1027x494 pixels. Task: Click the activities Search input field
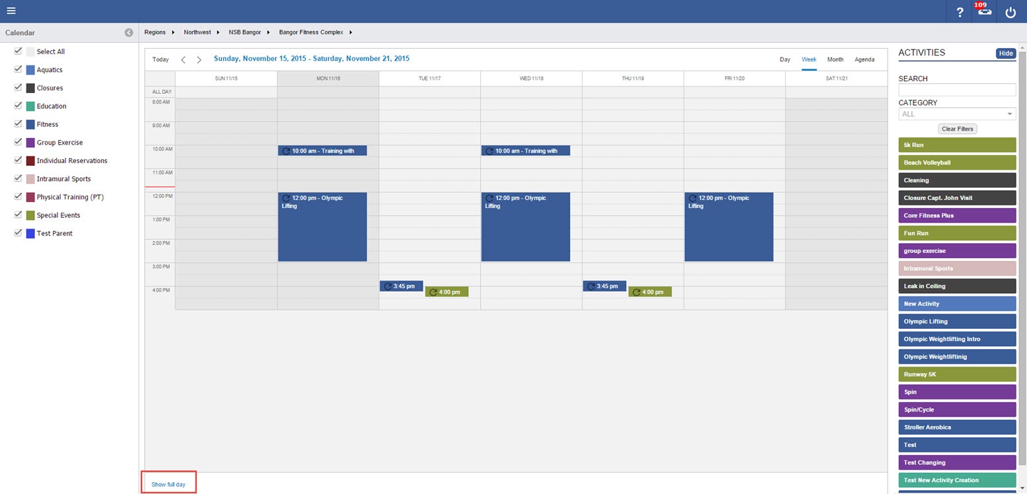956,90
